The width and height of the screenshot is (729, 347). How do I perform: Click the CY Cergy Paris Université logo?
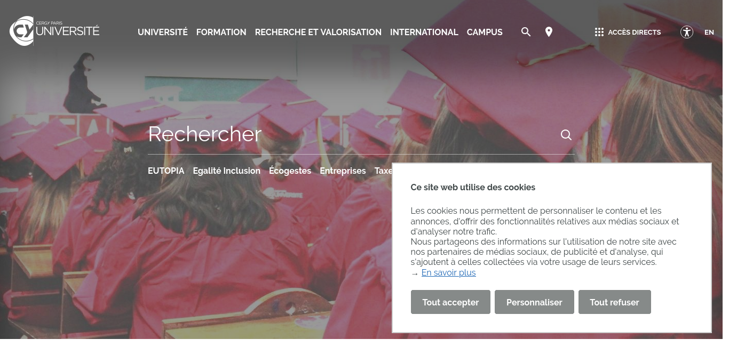click(x=54, y=31)
